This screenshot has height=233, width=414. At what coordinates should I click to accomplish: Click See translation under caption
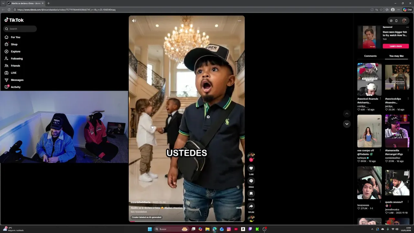click(138, 212)
